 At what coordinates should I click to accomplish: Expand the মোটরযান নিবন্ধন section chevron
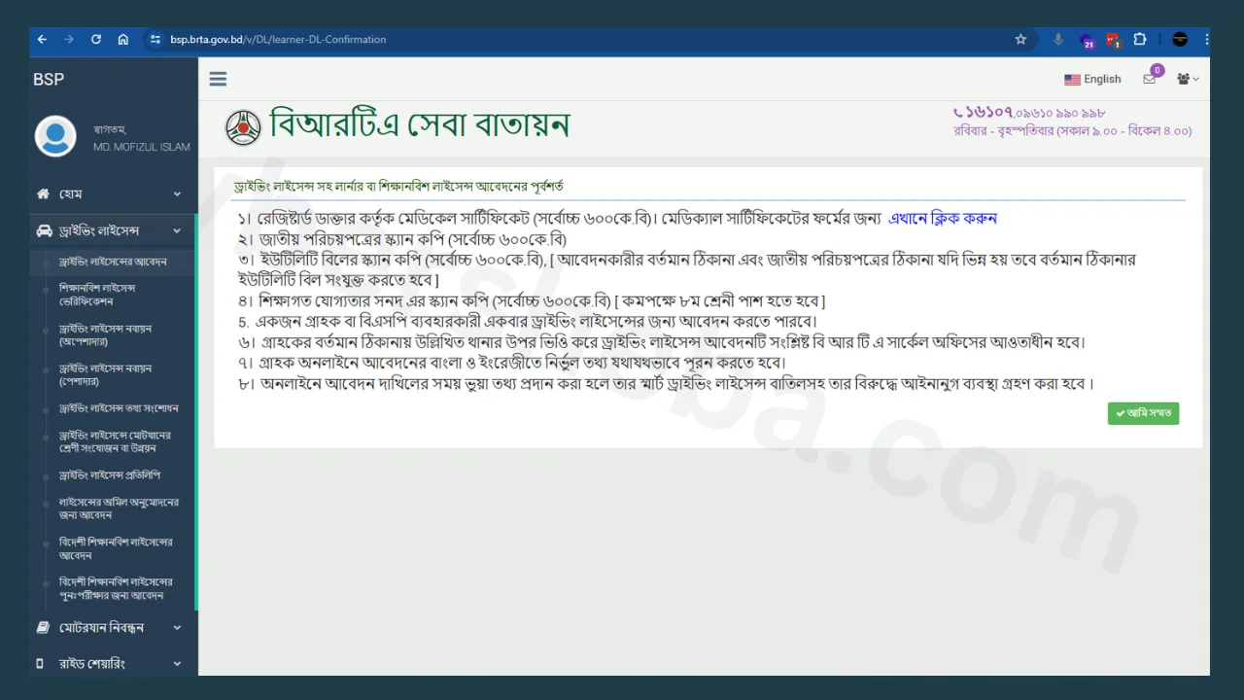(177, 627)
